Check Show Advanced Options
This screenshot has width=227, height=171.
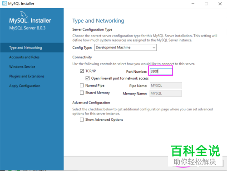[x=82, y=119]
